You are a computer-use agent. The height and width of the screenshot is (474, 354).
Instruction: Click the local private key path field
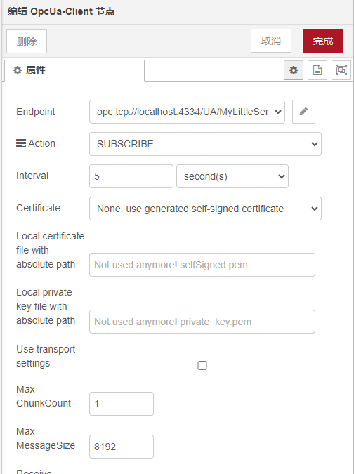202,322
